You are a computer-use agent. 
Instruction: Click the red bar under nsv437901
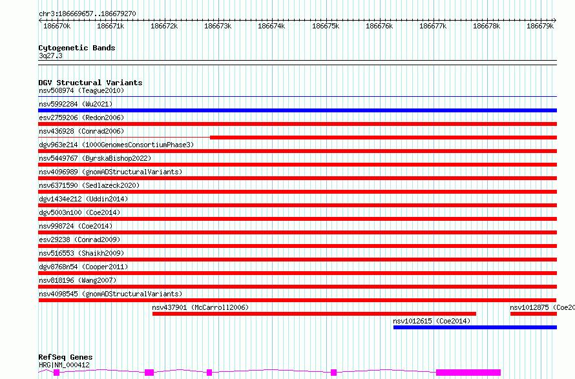tap(314, 314)
